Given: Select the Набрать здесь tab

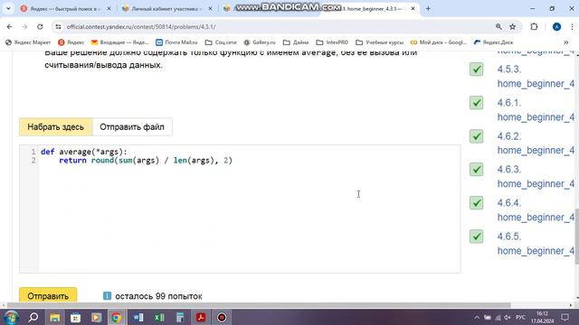Looking at the screenshot, I should click(56, 127).
